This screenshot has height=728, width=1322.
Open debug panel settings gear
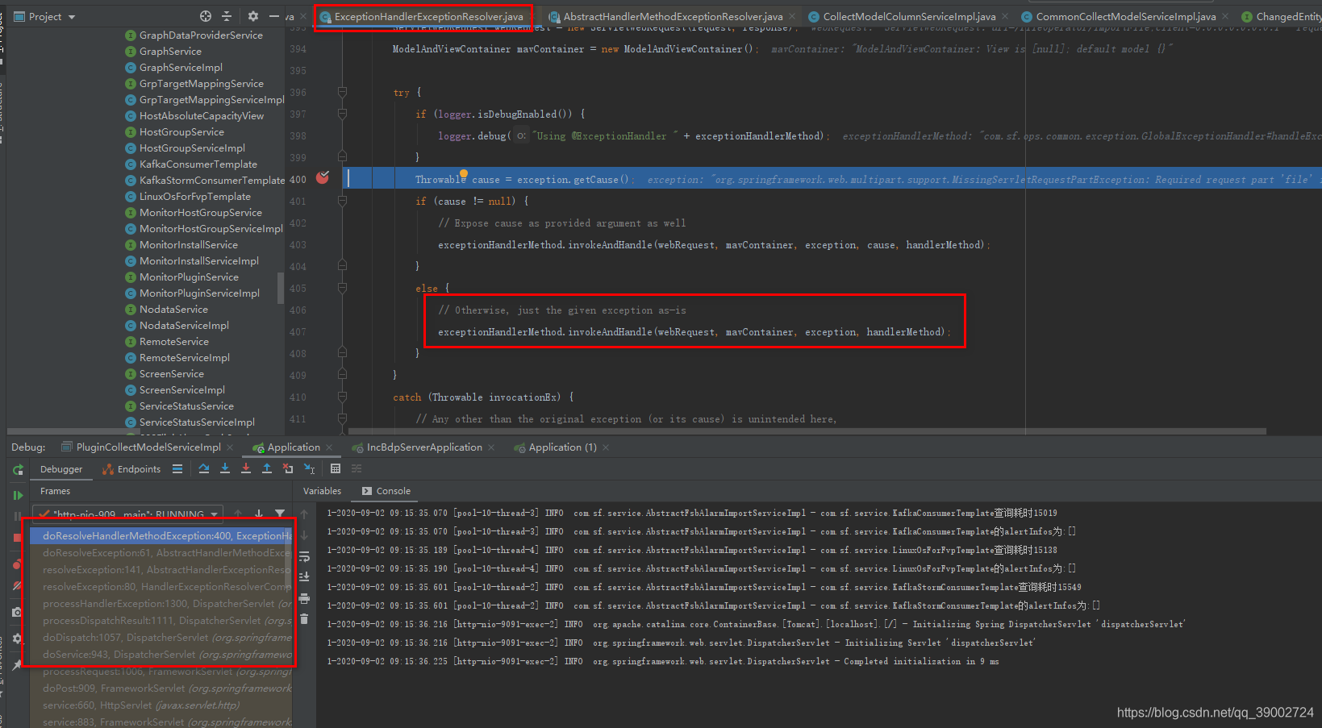[18, 640]
